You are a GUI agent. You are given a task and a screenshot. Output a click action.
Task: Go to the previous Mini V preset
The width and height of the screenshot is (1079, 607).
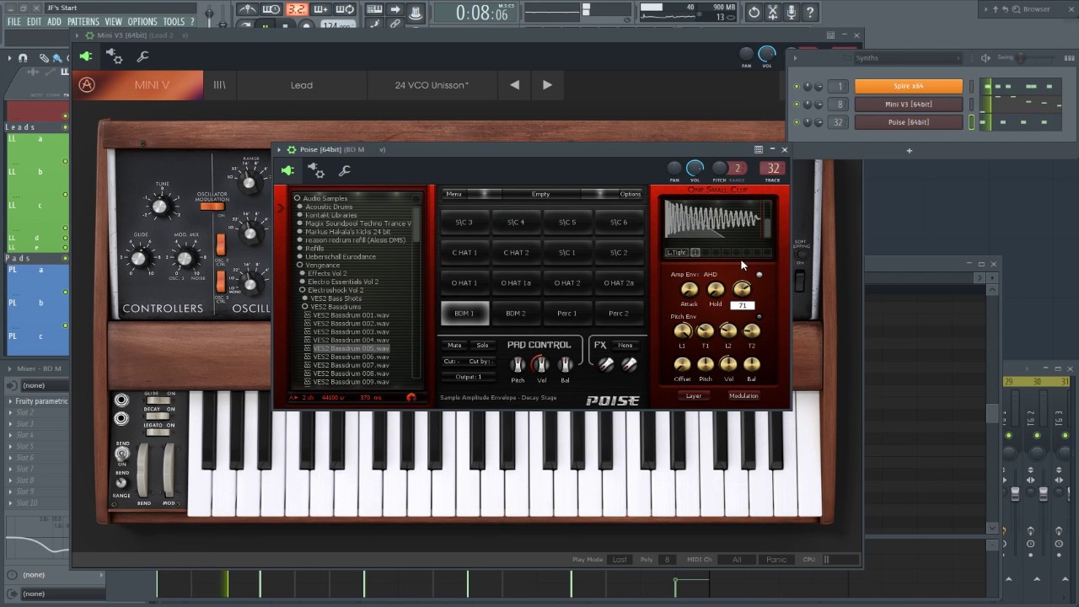(514, 84)
